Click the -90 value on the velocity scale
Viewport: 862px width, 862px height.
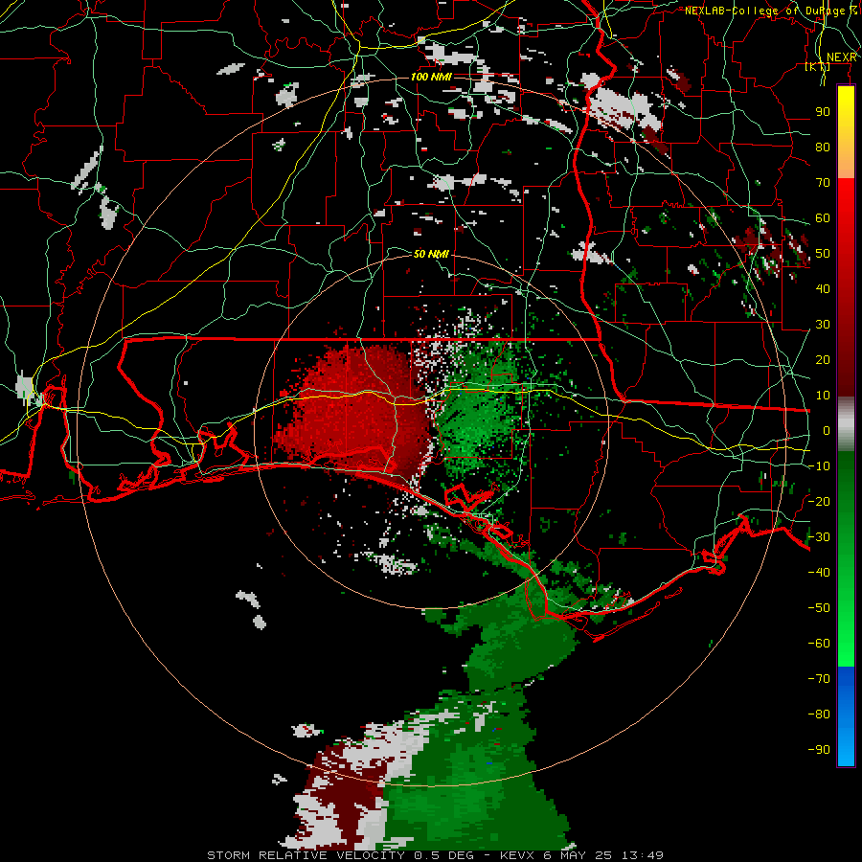[819, 749]
